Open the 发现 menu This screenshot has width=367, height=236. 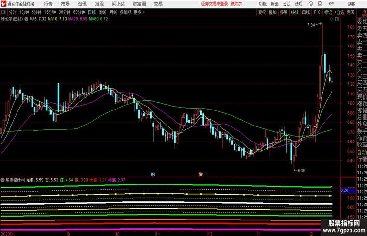pyautogui.click(x=99, y=4)
